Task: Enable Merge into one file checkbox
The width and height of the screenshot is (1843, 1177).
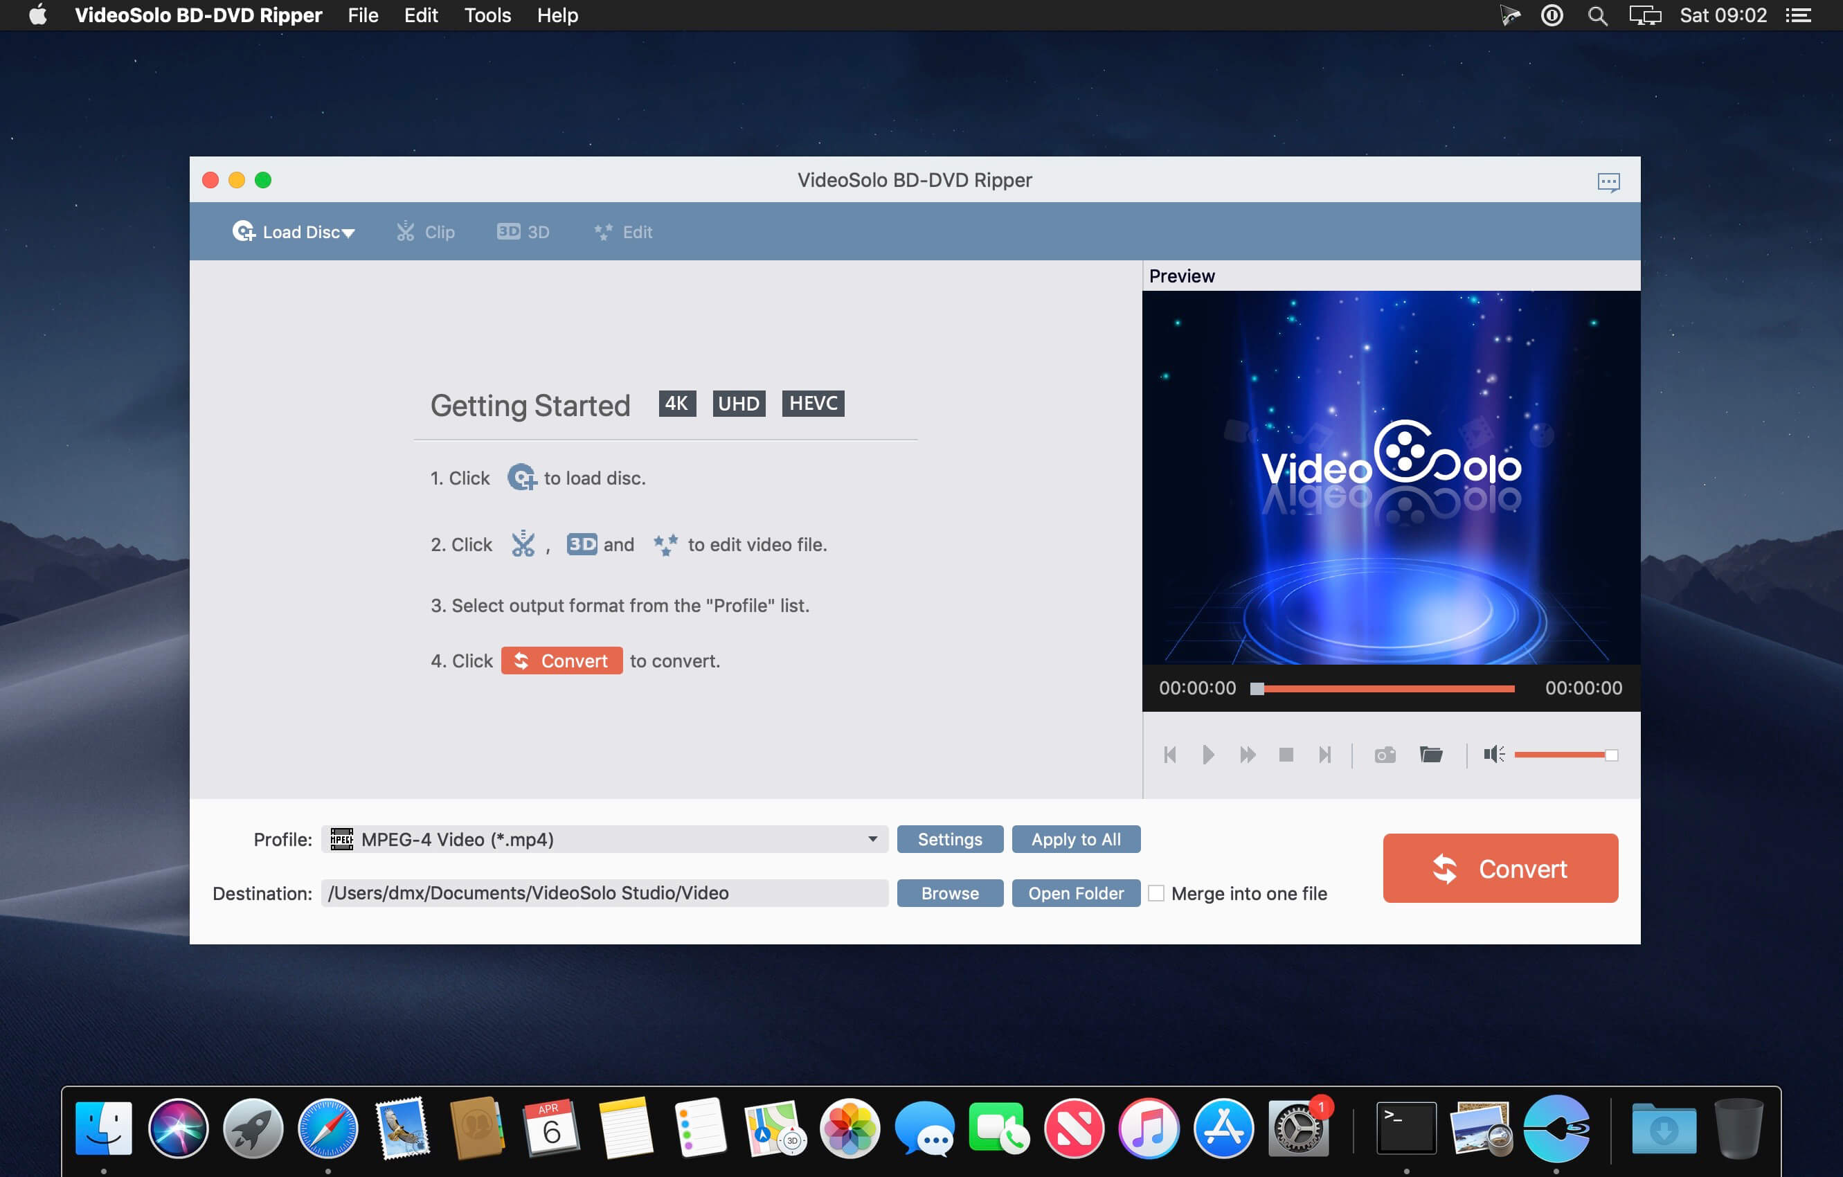Action: point(1156,893)
